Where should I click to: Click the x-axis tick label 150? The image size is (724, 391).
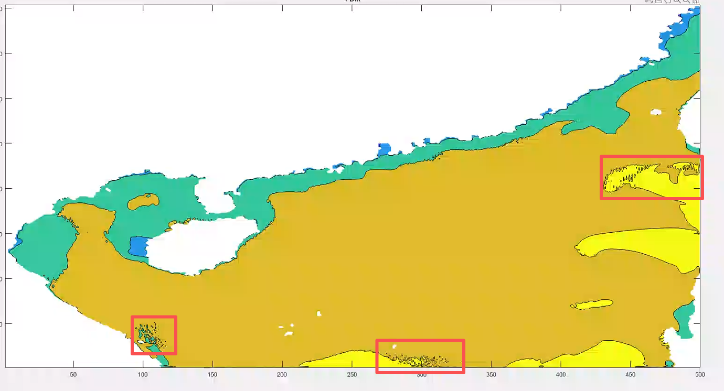[212, 375]
